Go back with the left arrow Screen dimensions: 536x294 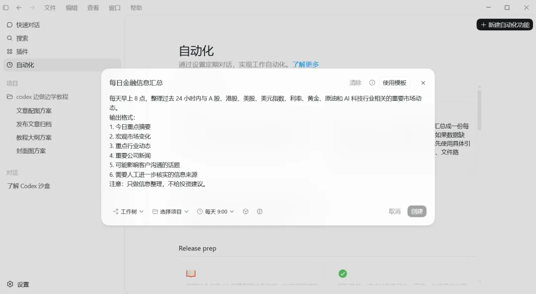pos(19,7)
